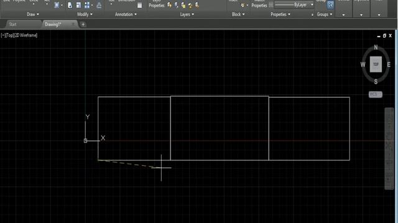
Task: Expand the Properties panel dropdown
Action: click(280, 14)
